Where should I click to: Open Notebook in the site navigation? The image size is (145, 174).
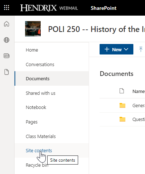36,108
